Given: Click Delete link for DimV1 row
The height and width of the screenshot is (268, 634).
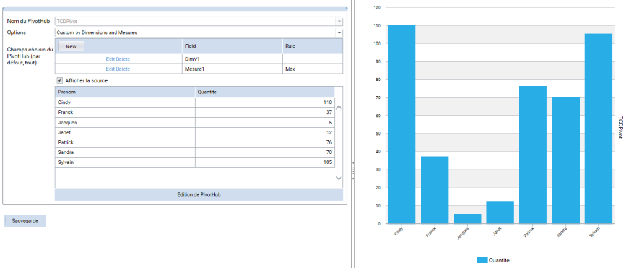Looking at the screenshot, I should [x=123, y=59].
